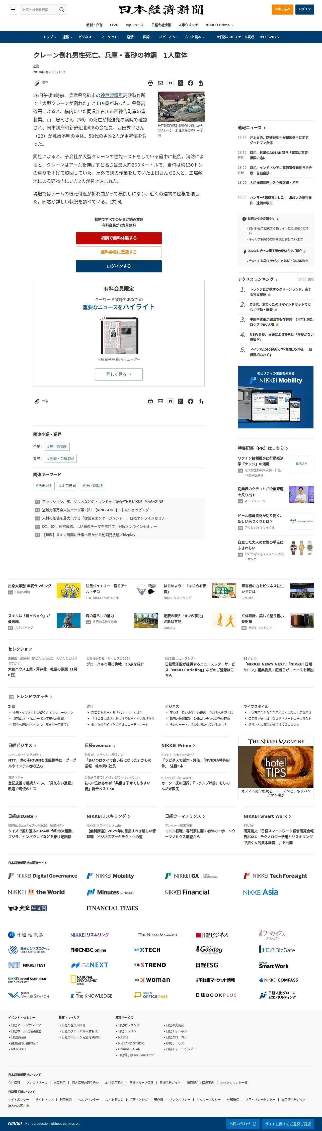Screen dimensions: 322x1131
Task: Click the Facebook icon below the 有料会員限定 box
Action: 190,401
